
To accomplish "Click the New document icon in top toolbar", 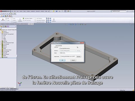I will [51, 11].
